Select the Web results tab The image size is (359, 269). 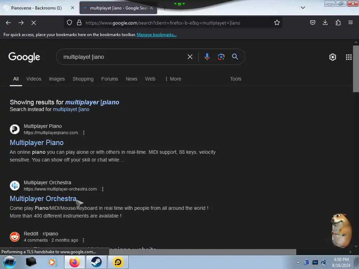tap(150, 79)
